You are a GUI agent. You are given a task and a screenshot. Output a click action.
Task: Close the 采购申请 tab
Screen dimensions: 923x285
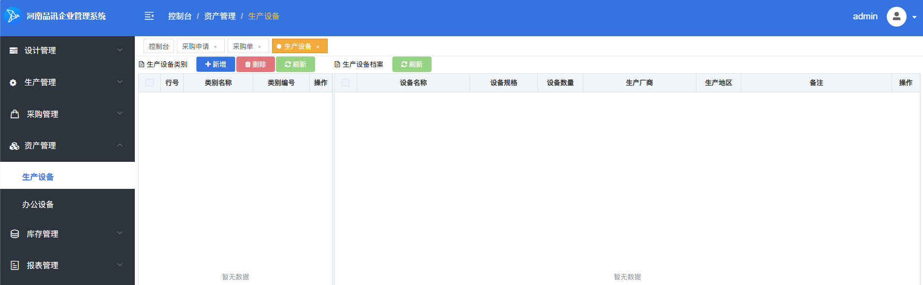(216, 47)
